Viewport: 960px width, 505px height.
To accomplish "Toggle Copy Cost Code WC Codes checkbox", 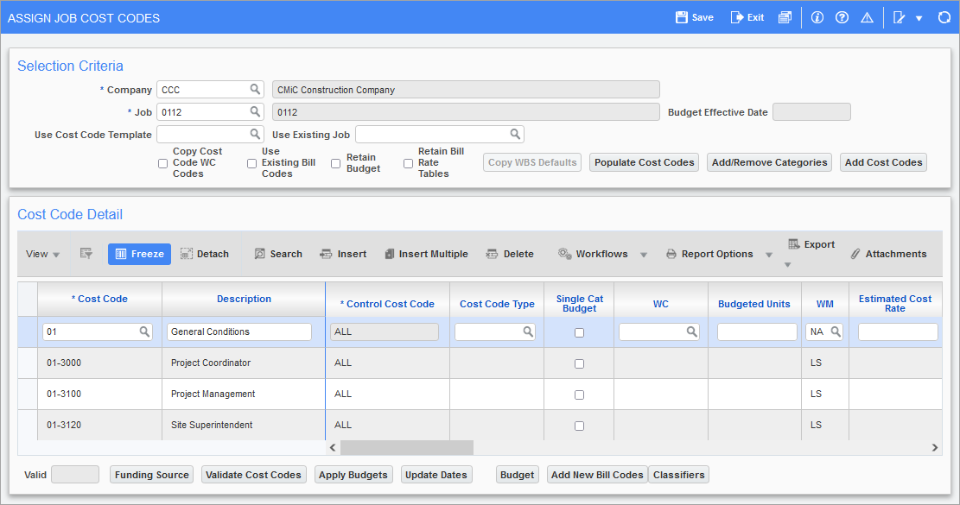I will 162,163.
